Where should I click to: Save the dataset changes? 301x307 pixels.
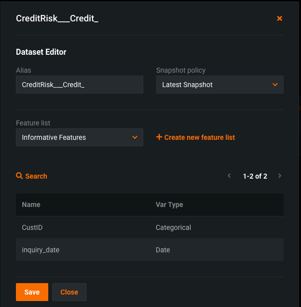coord(32,292)
